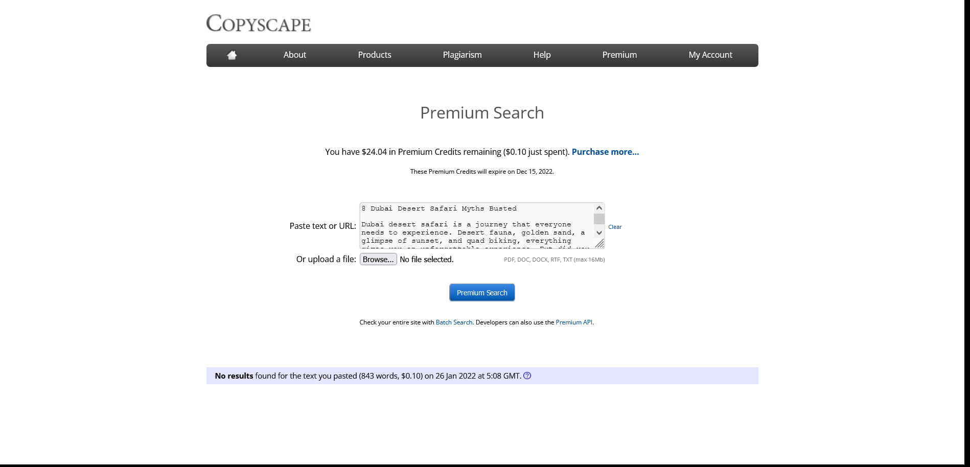Click the 'Or upload a file:' label
The width and height of the screenshot is (970, 467).
tap(326, 259)
